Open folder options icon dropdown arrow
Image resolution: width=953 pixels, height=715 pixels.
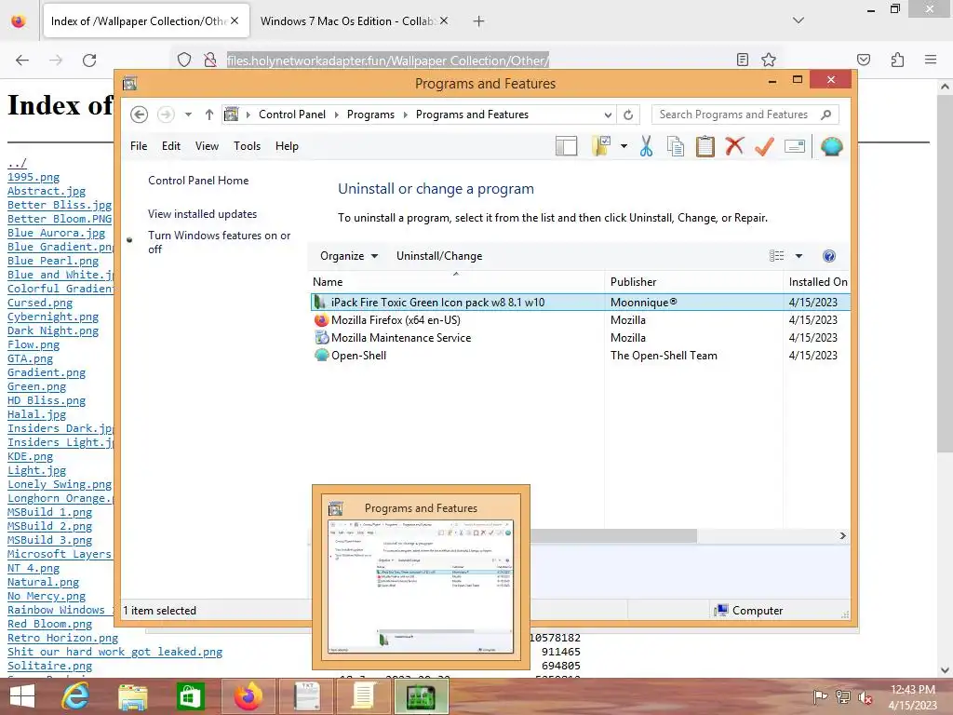pos(624,146)
